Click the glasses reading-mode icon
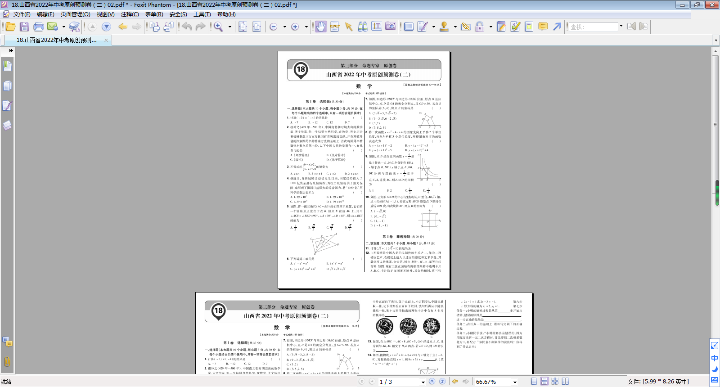 point(335,27)
